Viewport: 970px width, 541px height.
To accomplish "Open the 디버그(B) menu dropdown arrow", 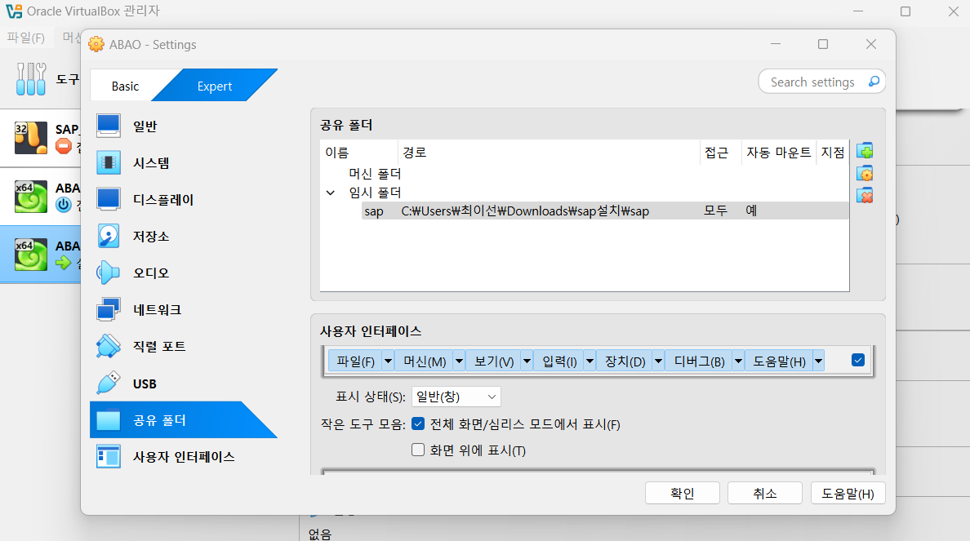I will pyautogui.click(x=738, y=361).
